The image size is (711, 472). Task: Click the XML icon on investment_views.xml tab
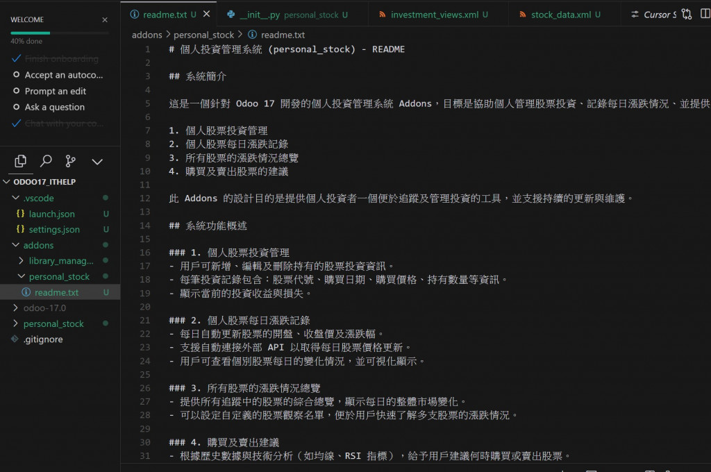tap(383, 15)
